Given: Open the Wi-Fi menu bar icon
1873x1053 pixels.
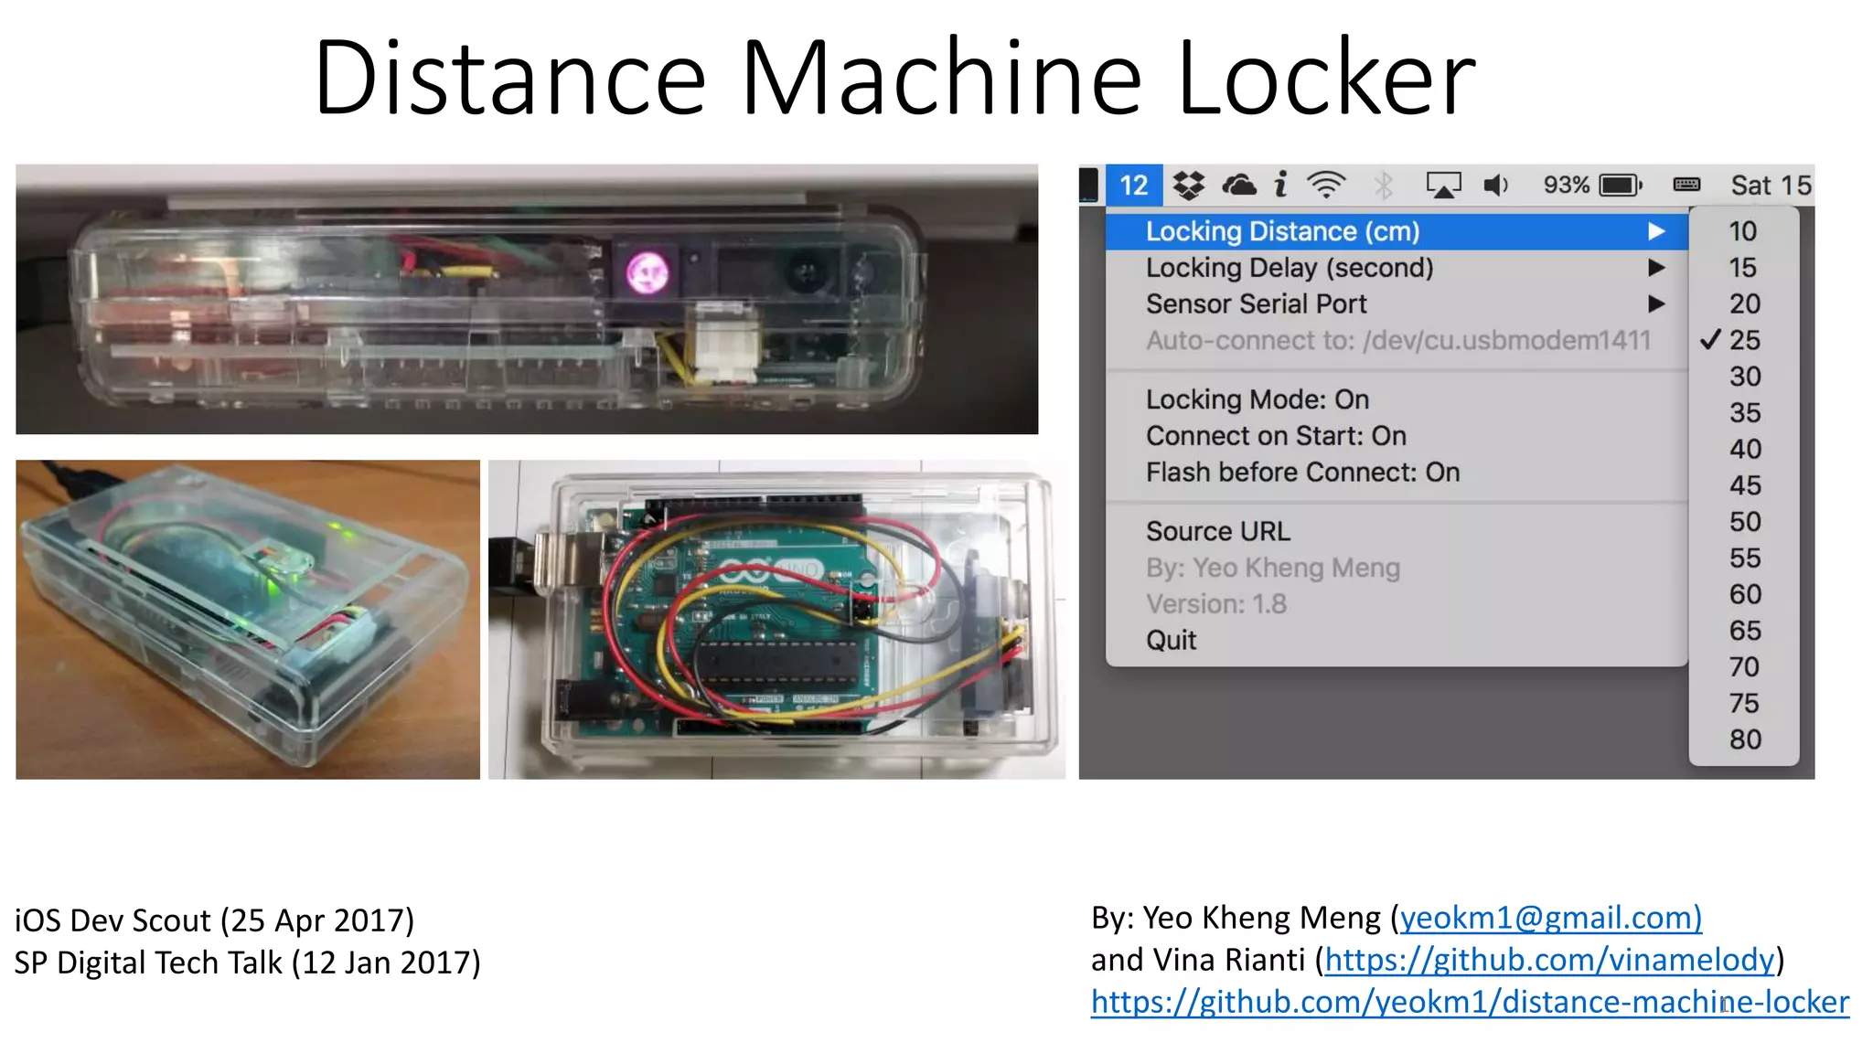Looking at the screenshot, I should [1326, 186].
